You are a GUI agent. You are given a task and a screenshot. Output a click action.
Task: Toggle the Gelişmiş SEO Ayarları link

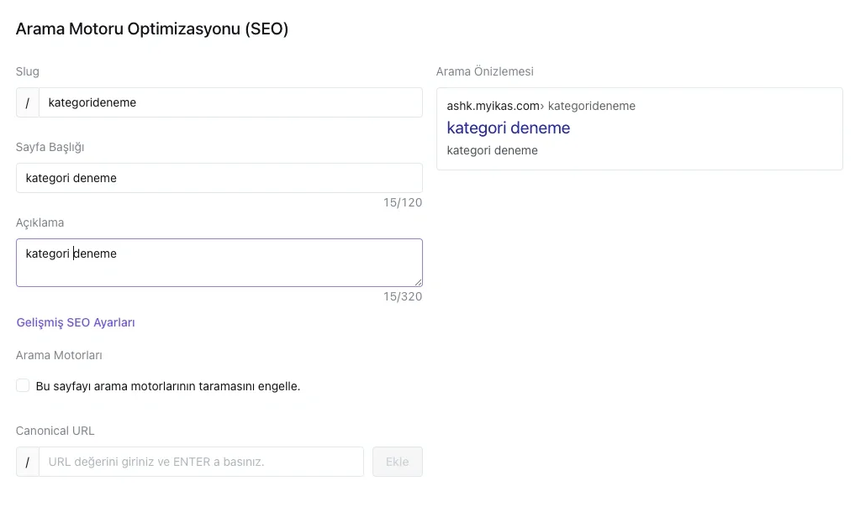(76, 322)
